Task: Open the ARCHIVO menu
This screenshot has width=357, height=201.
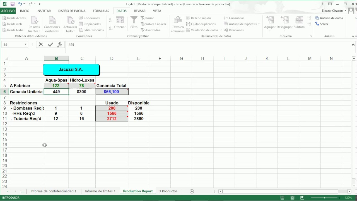Action: point(8,11)
